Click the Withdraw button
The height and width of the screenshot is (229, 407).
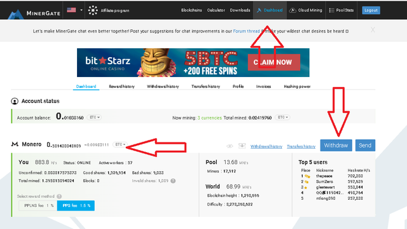[336, 146]
